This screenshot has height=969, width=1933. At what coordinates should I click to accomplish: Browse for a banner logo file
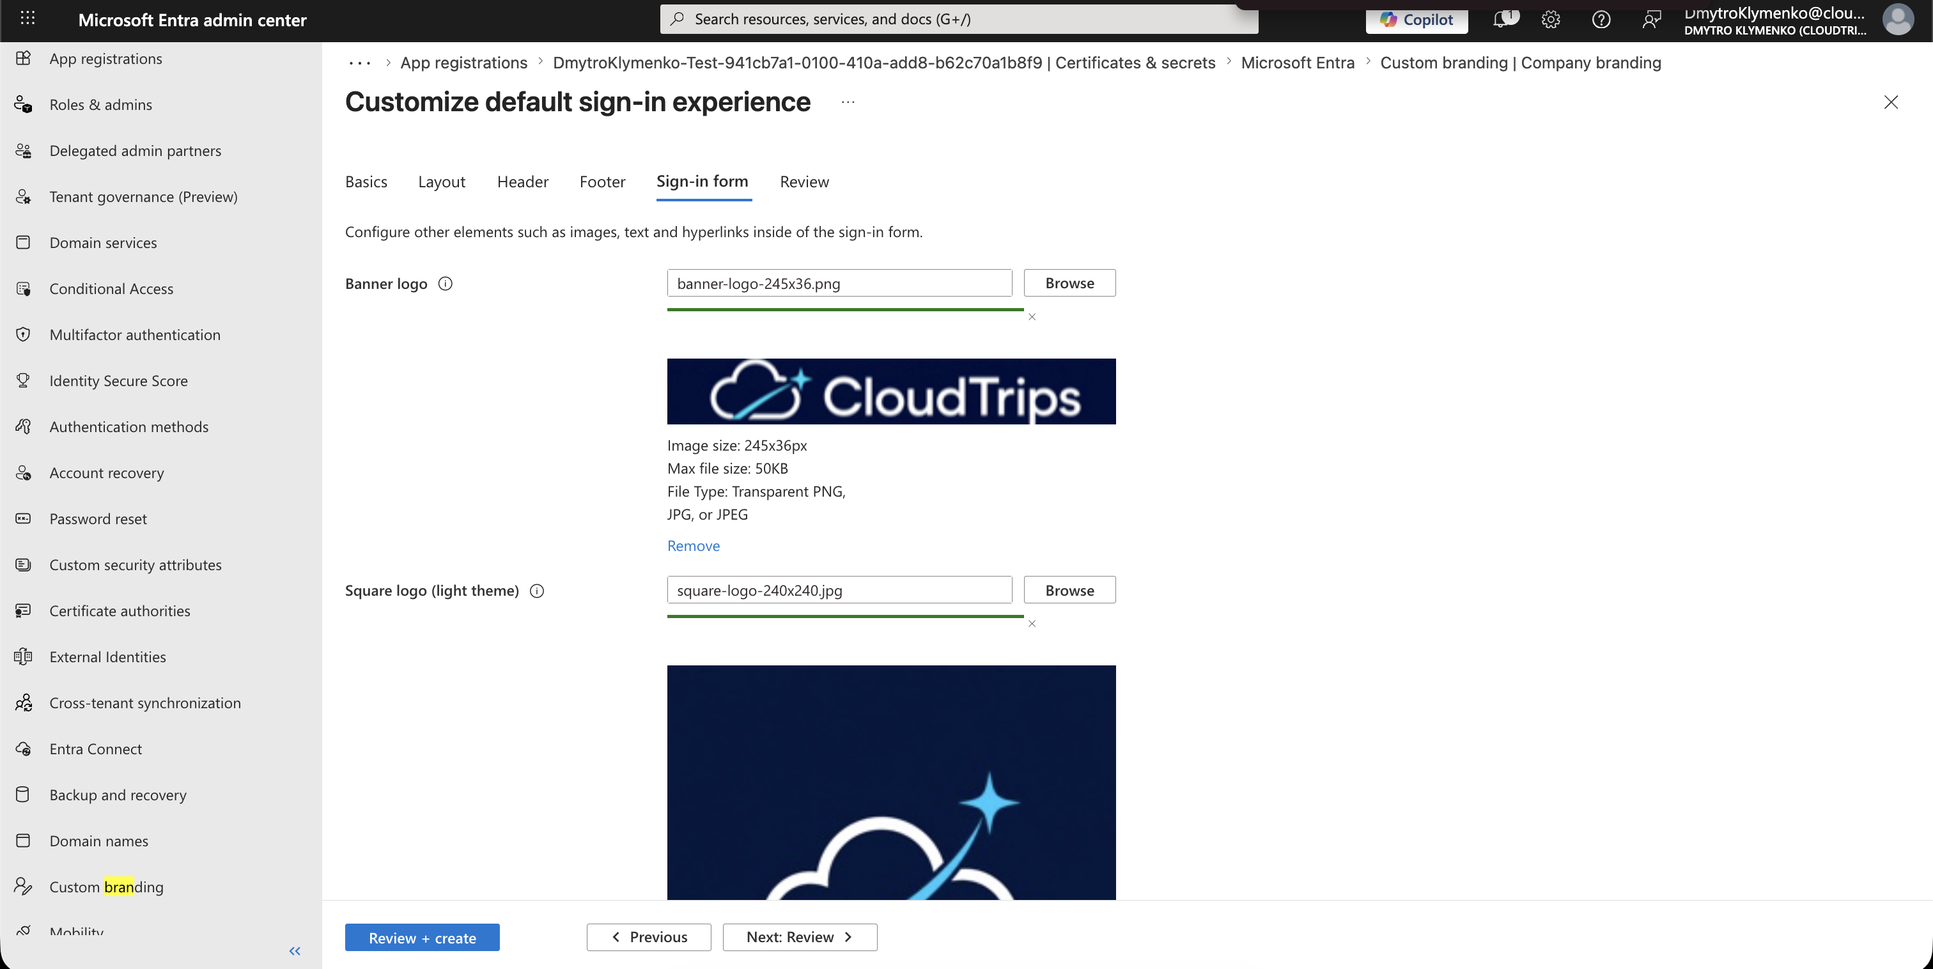pos(1069,283)
